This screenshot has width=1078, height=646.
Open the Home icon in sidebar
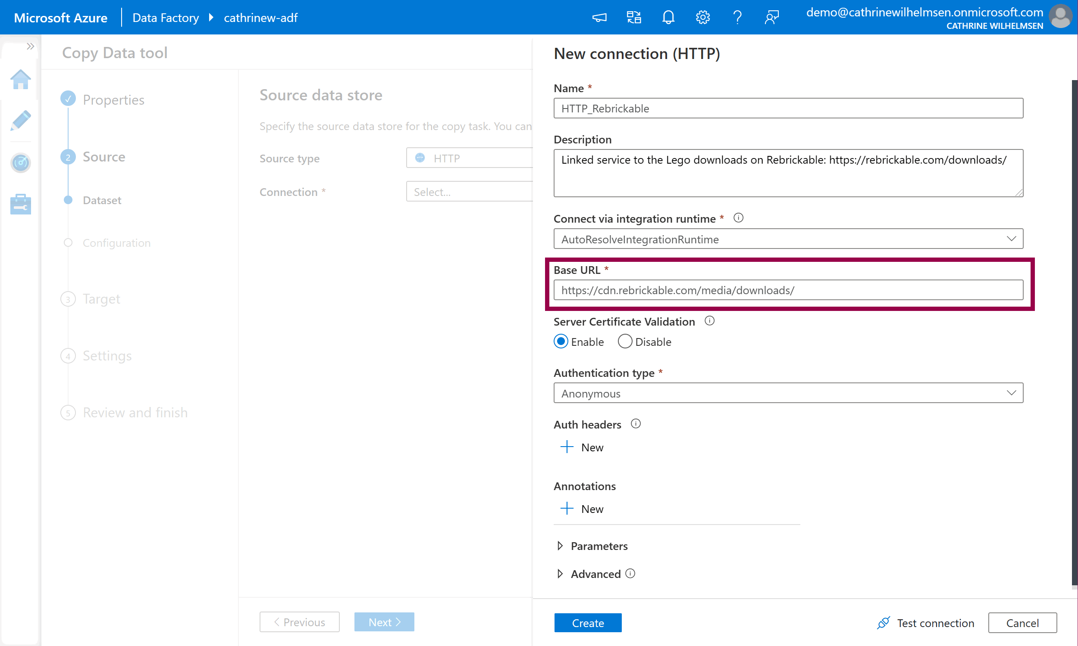click(x=20, y=80)
